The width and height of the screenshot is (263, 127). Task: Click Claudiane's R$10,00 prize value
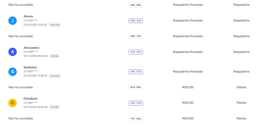click(188, 103)
